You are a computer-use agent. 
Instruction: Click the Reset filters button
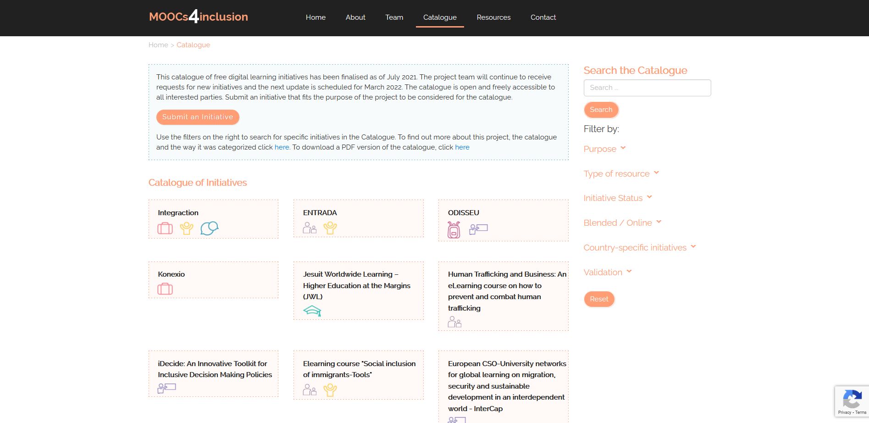coord(599,299)
